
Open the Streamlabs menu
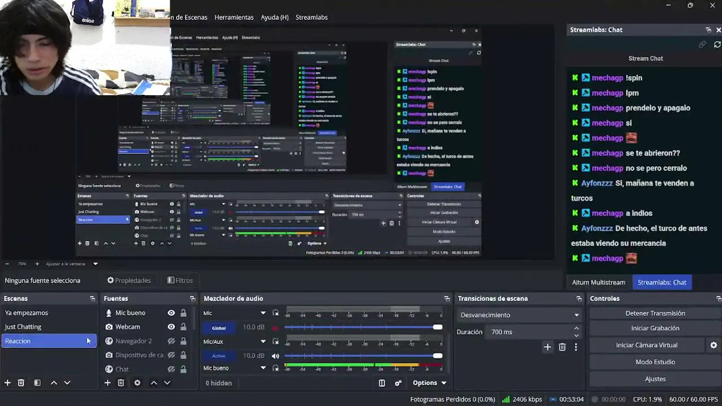[x=312, y=17]
